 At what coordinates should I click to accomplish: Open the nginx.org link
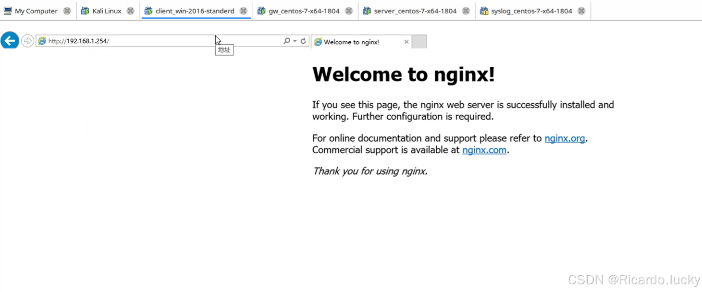565,138
